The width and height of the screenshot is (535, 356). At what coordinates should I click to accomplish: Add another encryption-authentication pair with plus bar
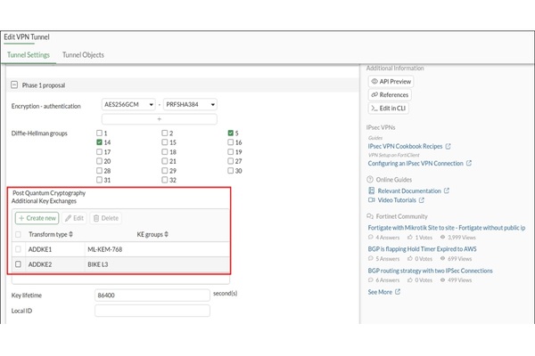[160, 118]
